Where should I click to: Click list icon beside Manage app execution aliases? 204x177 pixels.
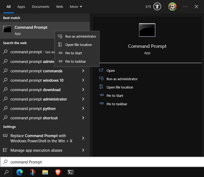pyautogui.click(x=5, y=150)
